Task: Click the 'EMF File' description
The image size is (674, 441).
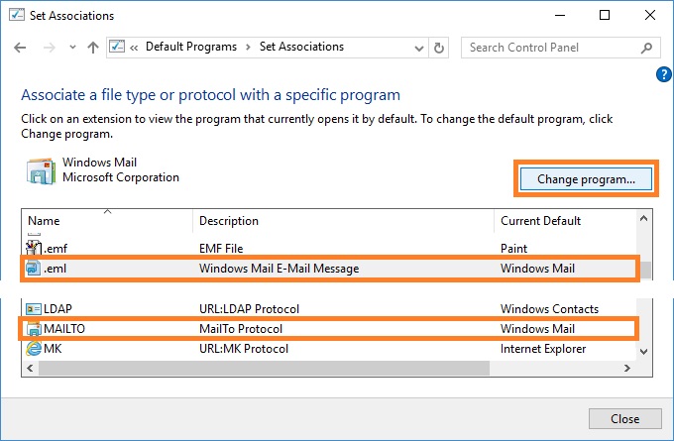Action: point(221,249)
